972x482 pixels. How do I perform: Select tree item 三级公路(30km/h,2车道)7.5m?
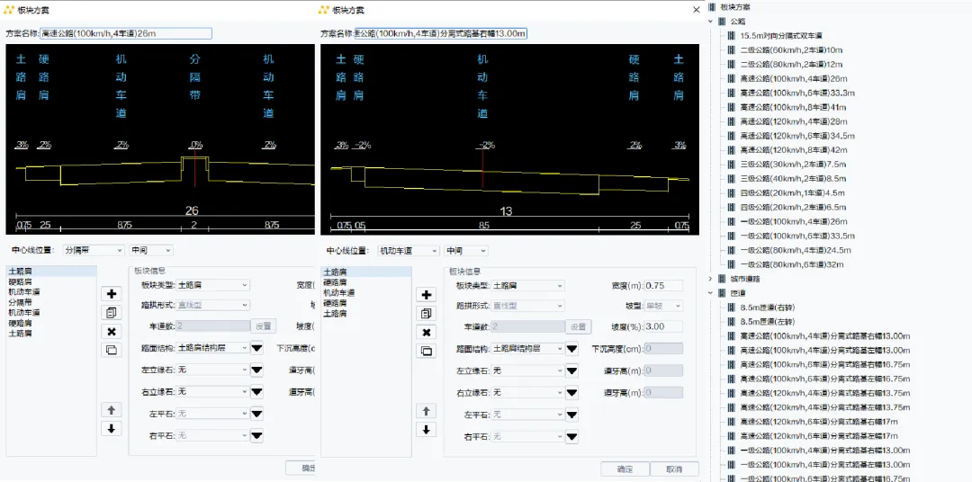pyautogui.click(x=793, y=165)
